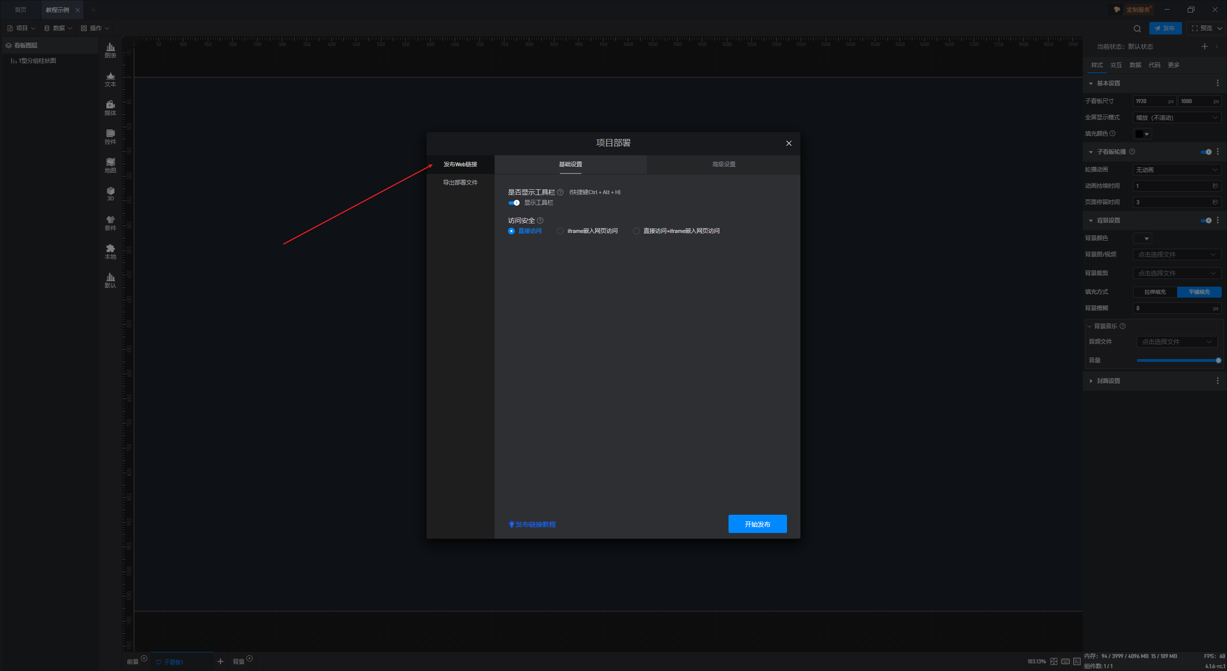Close the 项目部署 dialog with the X
The width and height of the screenshot is (1227, 671).
[x=788, y=143]
